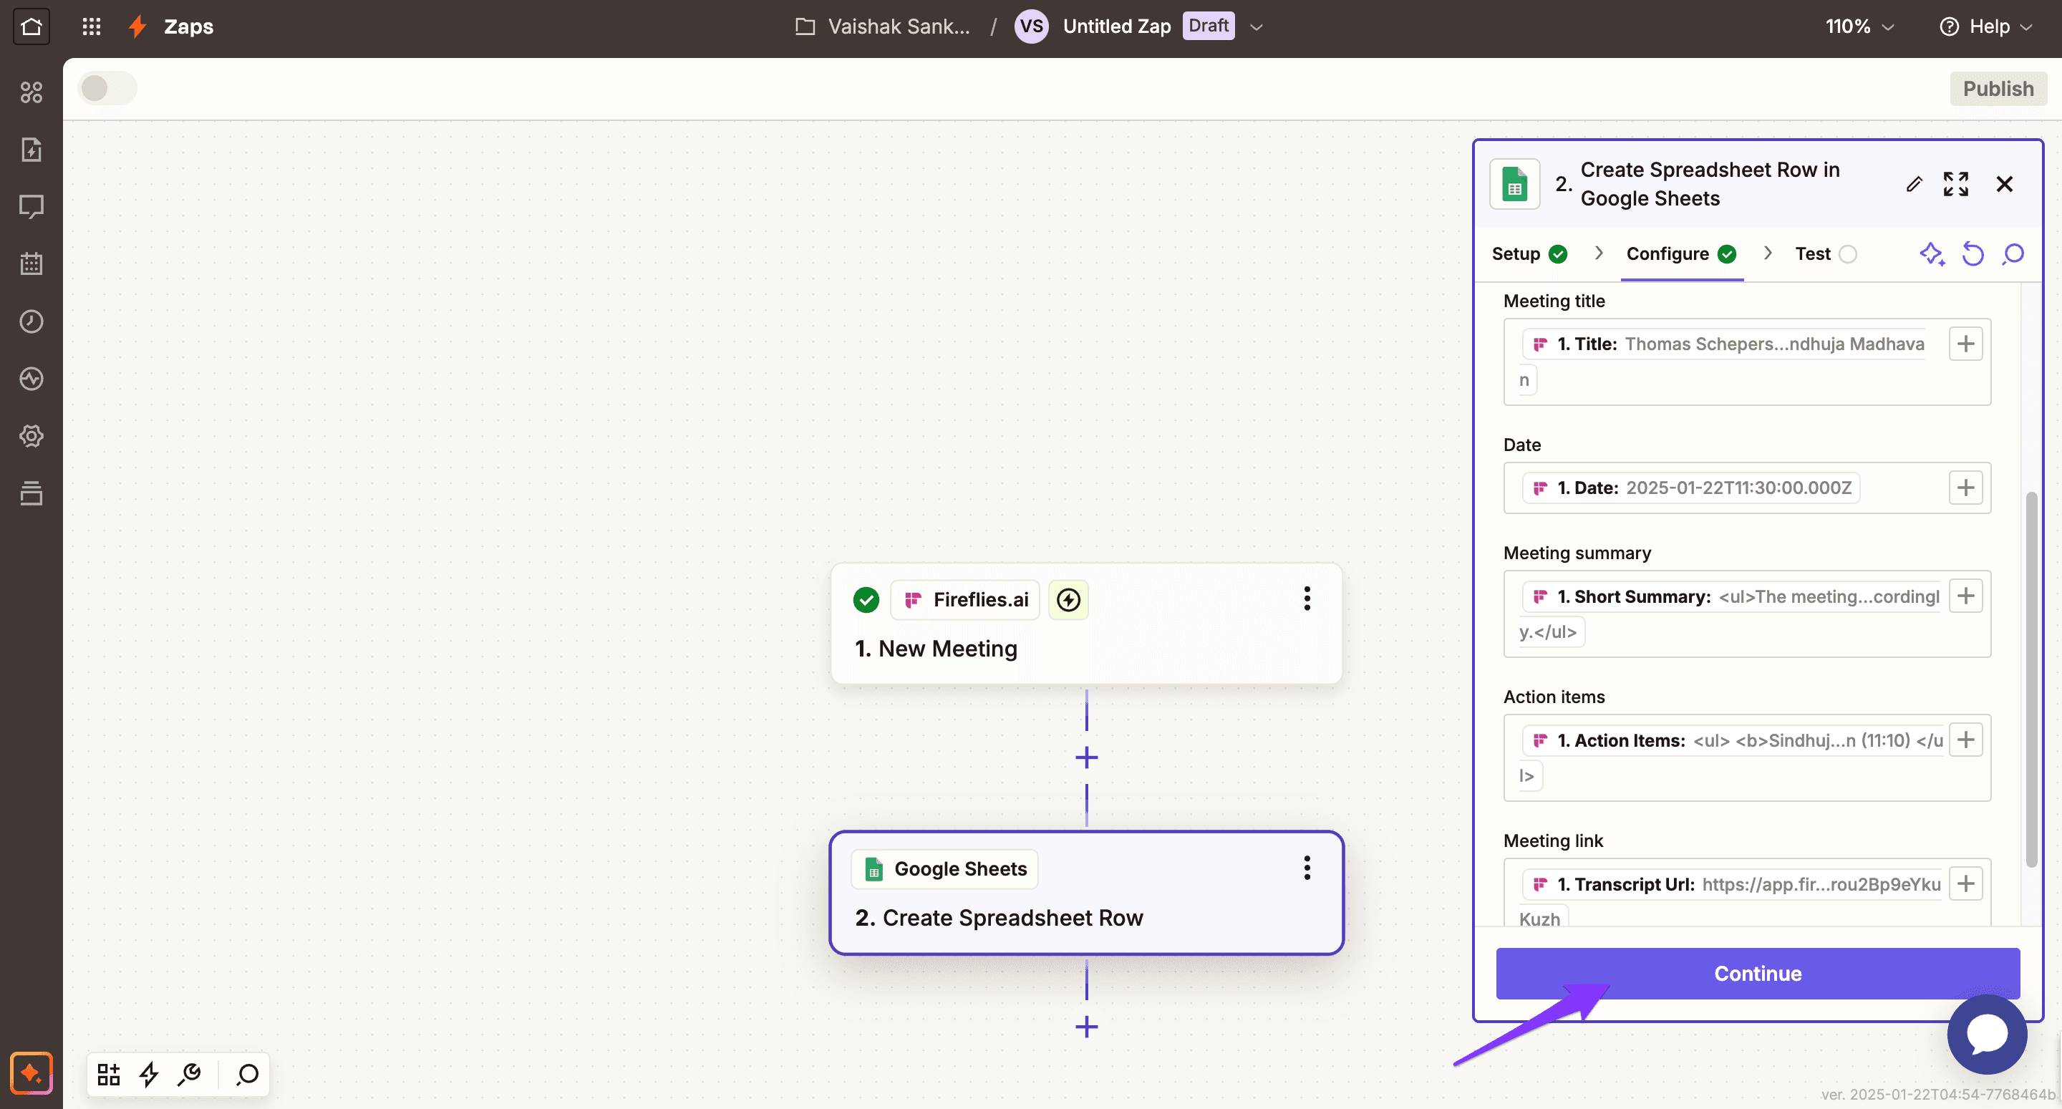Click the Continue button
The width and height of the screenshot is (2062, 1109).
pyautogui.click(x=1758, y=973)
